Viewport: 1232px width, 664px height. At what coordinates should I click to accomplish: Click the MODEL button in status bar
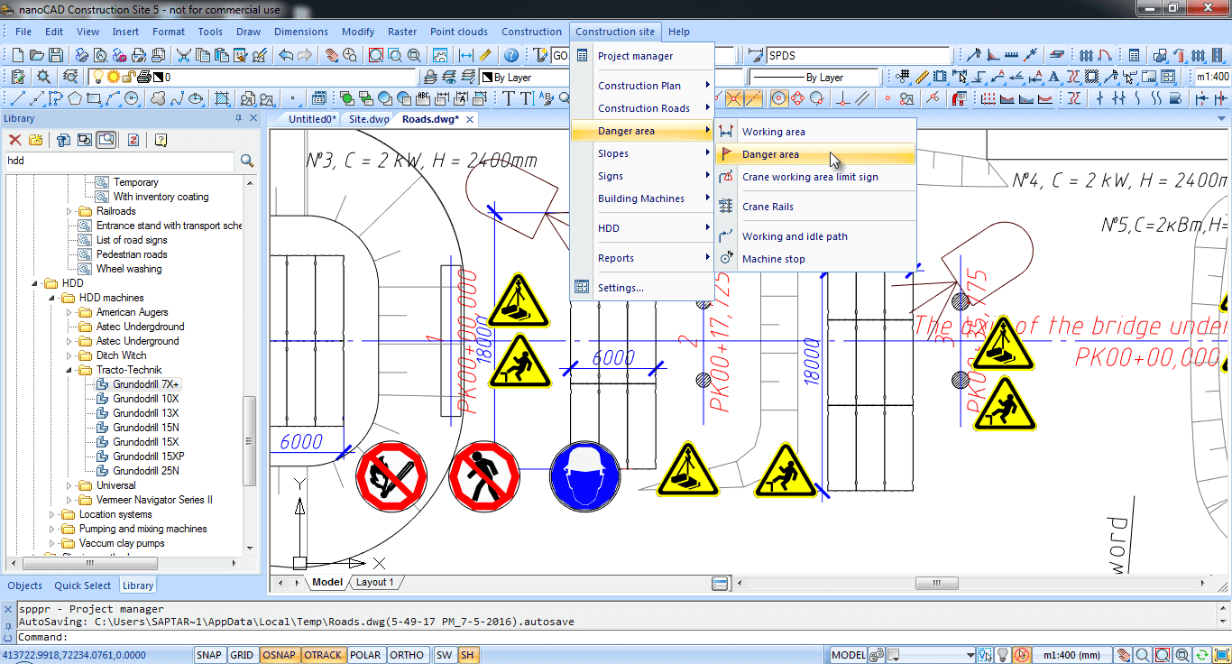848,655
